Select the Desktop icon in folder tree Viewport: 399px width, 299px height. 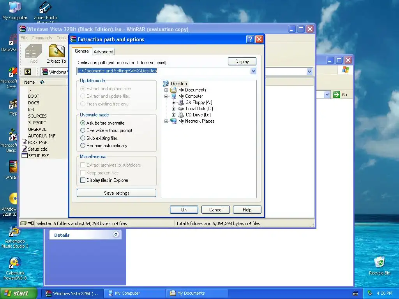pos(166,83)
